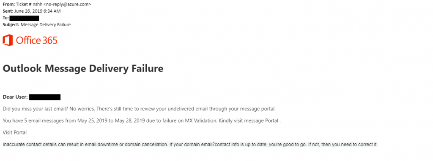Click the redacted name after Dear User
The width and height of the screenshot is (433, 161).
[x=45, y=97]
